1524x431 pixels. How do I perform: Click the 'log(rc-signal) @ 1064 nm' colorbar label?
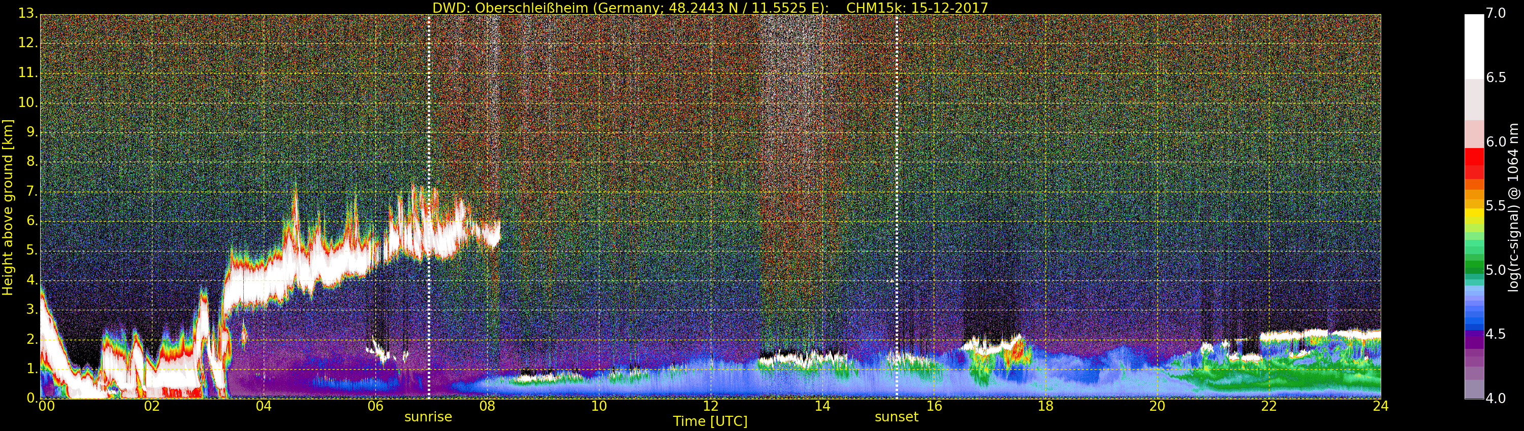[1513, 207]
